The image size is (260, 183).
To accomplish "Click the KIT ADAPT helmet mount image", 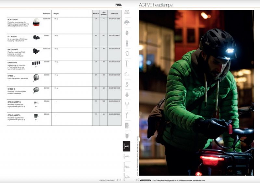I will (36, 37).
